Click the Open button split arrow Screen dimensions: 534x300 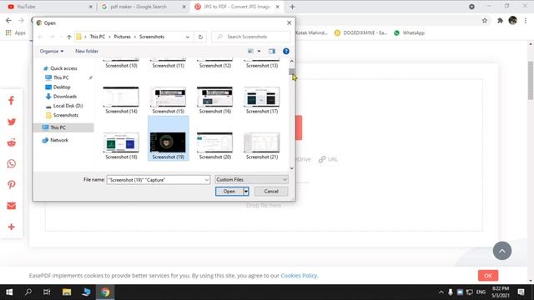246,192
